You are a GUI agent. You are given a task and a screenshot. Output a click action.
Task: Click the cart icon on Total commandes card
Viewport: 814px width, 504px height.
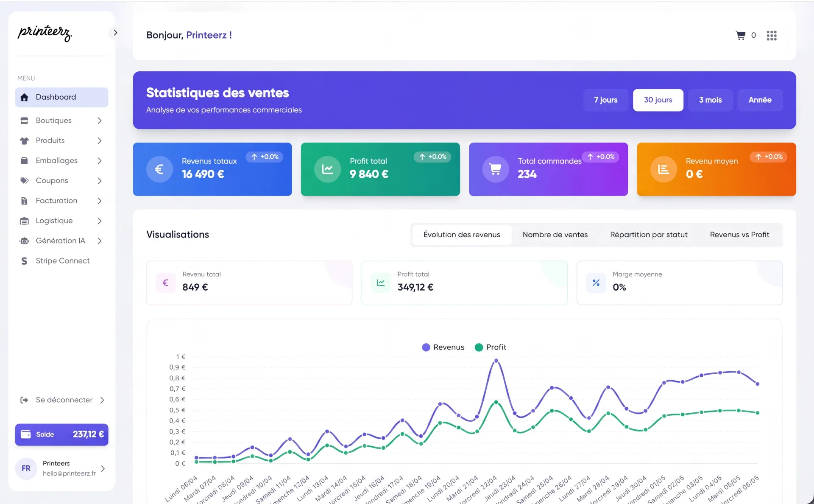(495, 169)
